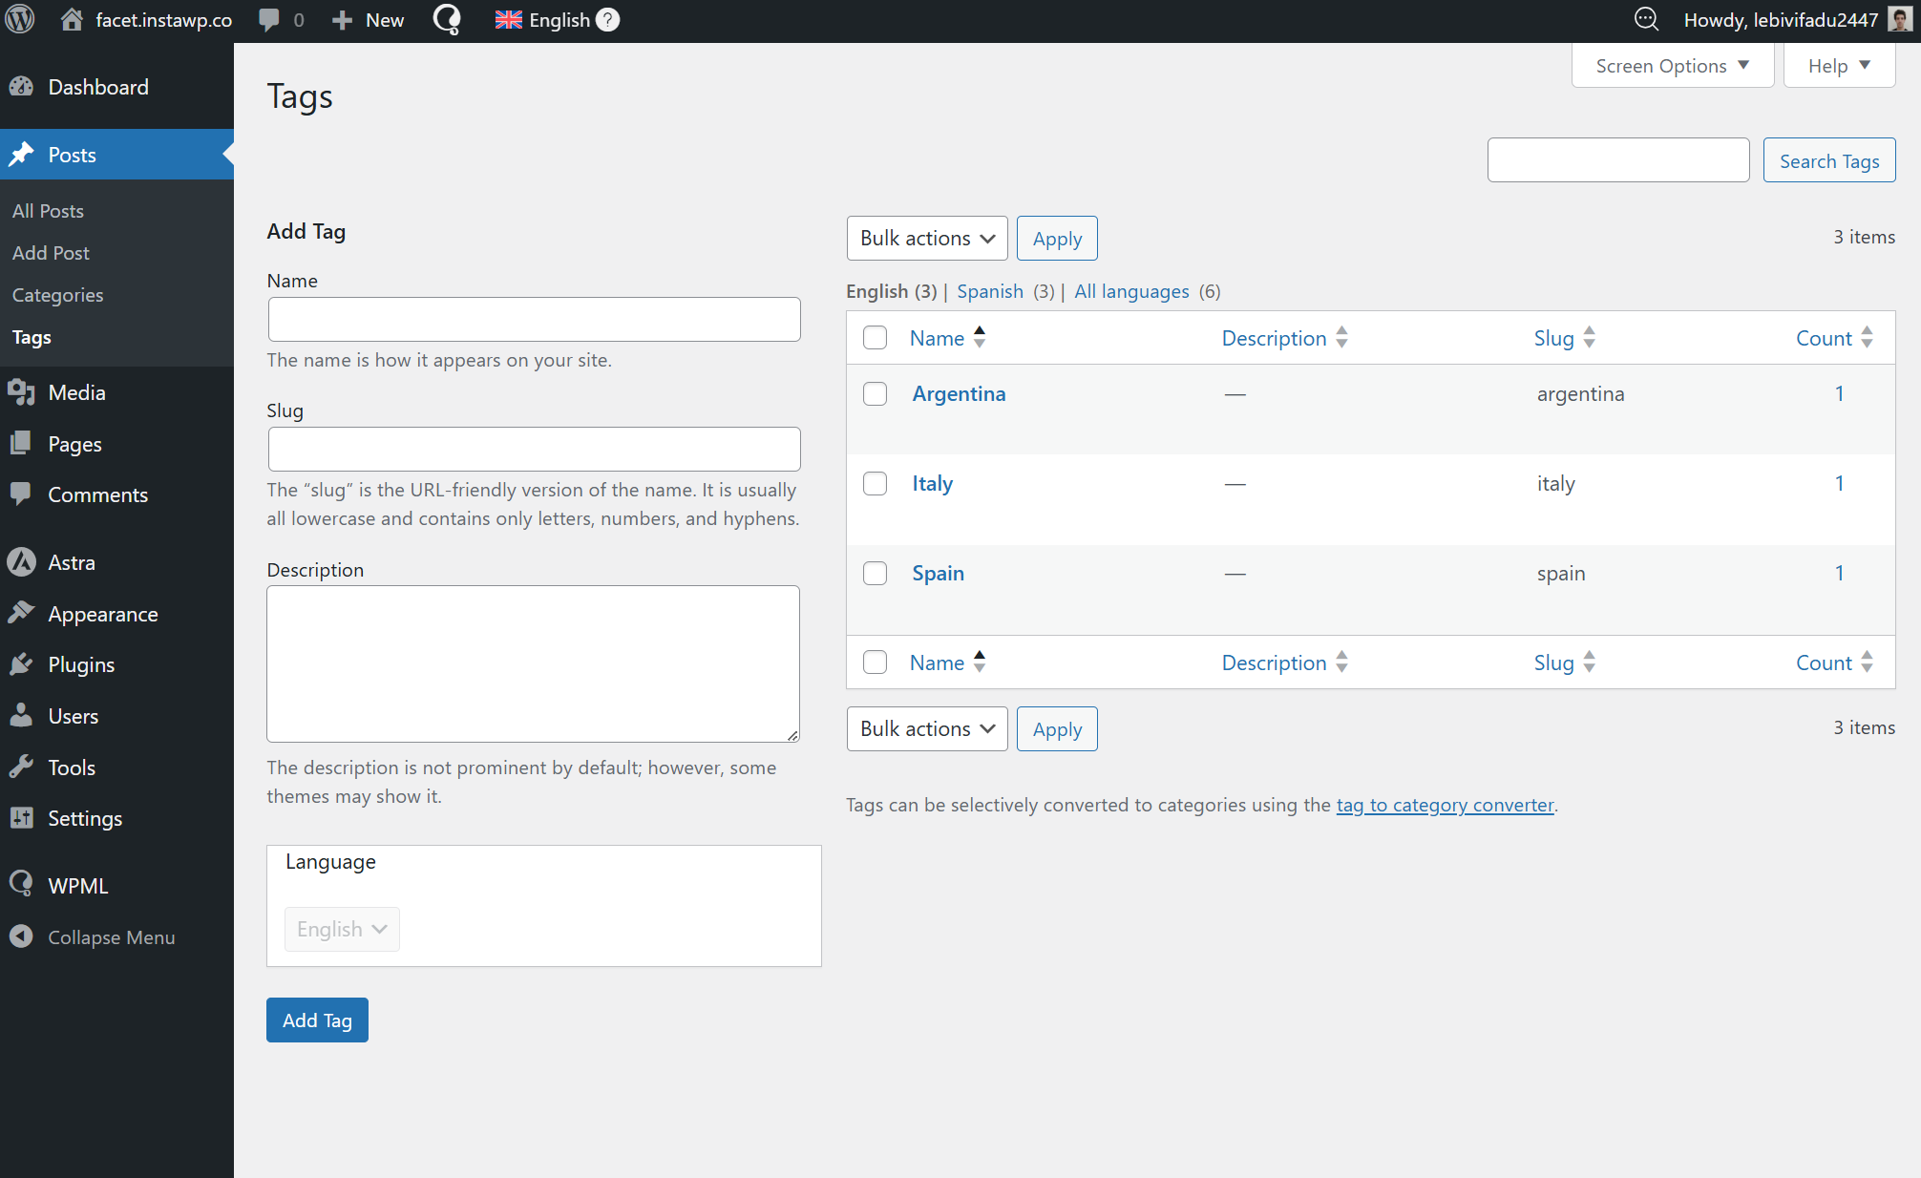The height and width of the screenshot is (1178, 1921).
Task: Click the language help question mark icon
Action: pos(608,19)
